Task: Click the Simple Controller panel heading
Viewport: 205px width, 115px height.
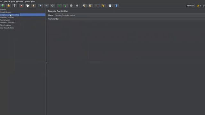Action: tap(58, 11)
